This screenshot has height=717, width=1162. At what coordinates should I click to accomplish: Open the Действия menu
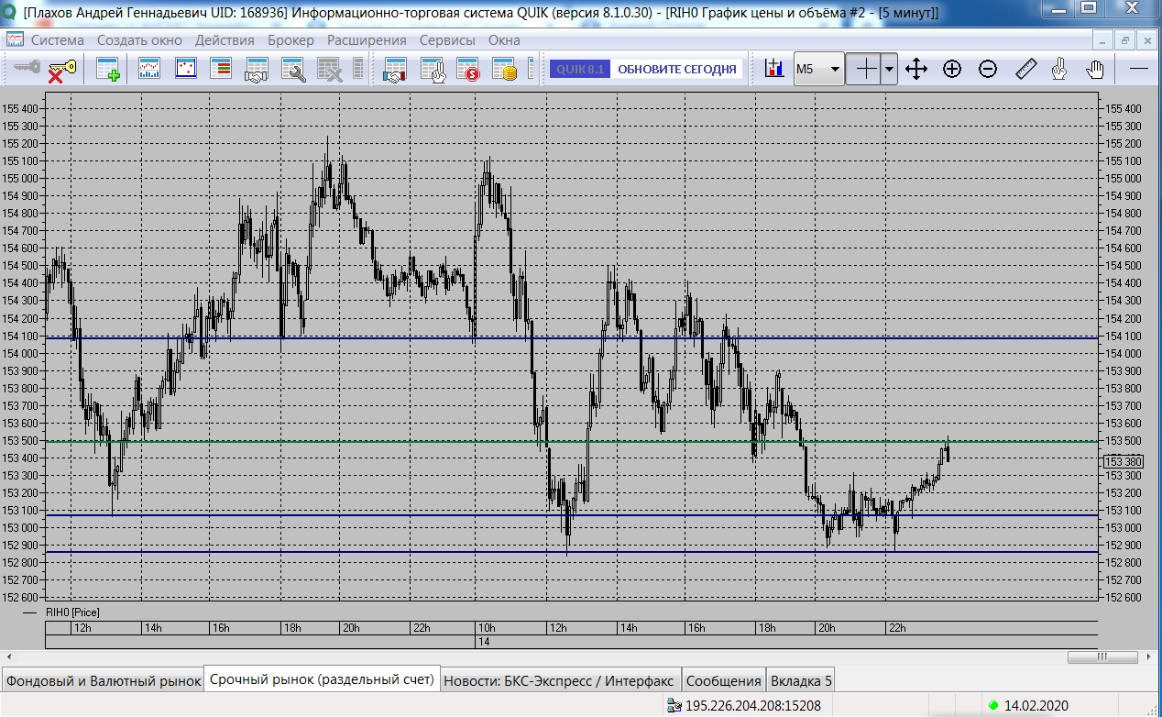click(225, 40)
